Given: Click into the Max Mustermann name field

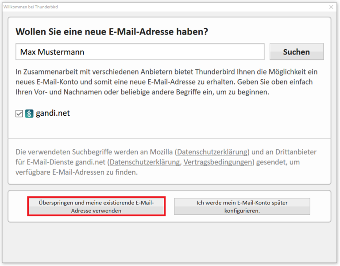Looking at the screenshot, I should click(139, 52).
